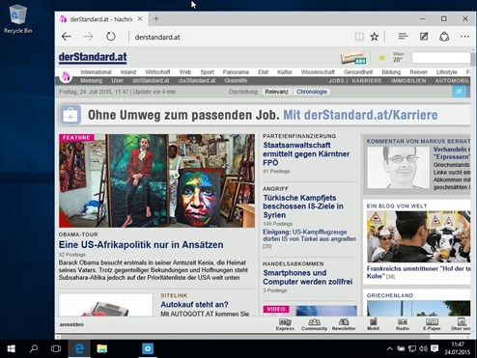The width and height of the screenshot is (477, 358).
Task: Open Express icon in bottom bar
Action: pyautogui.click(x=285, y=324)
